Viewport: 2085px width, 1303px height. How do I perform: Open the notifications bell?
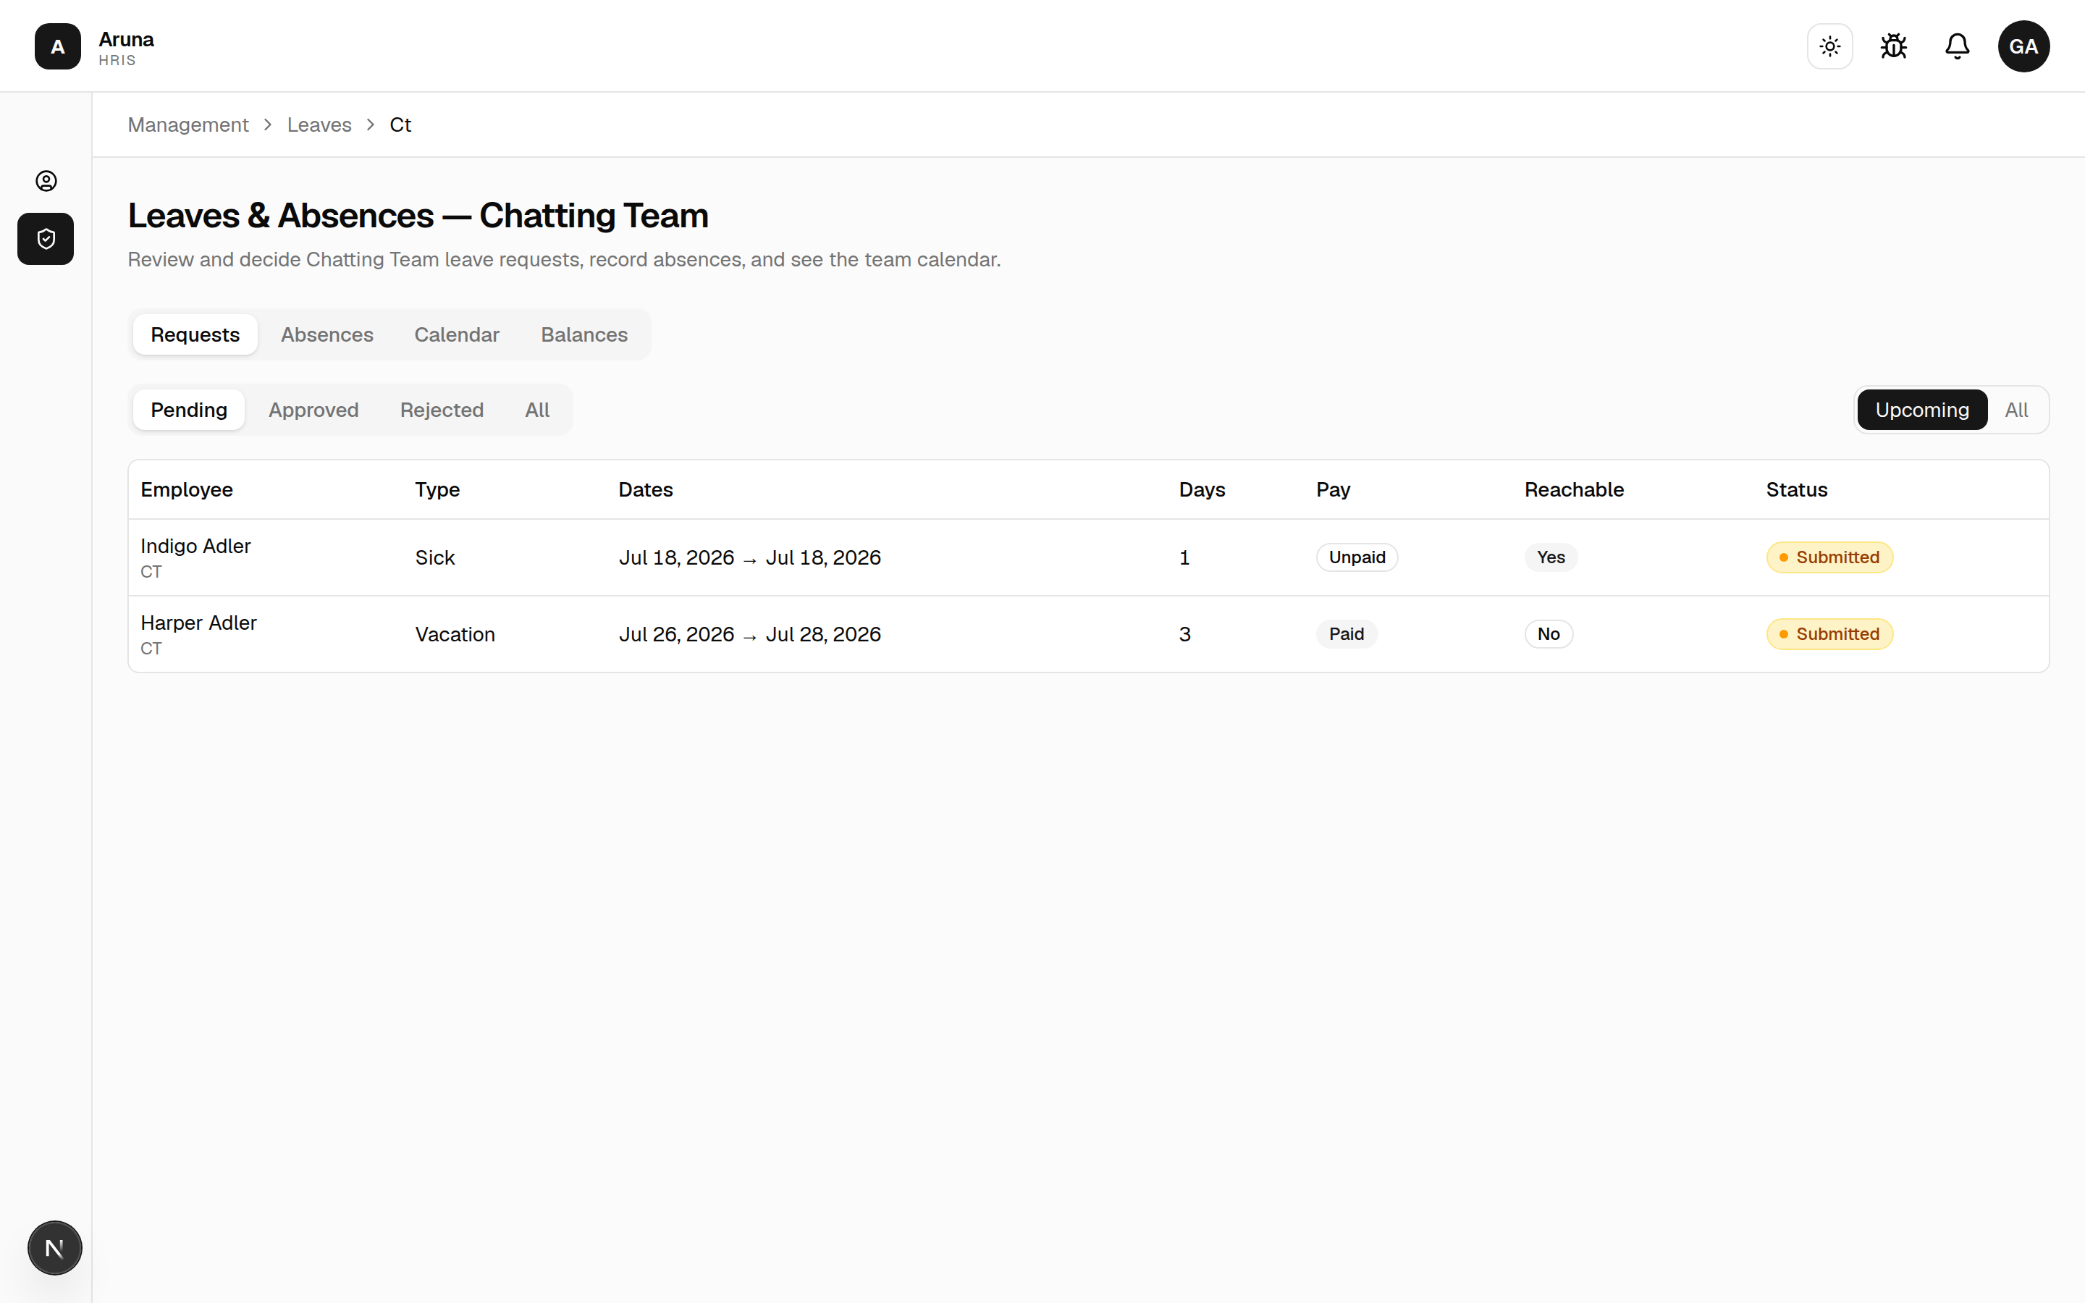pos(1958,46)
